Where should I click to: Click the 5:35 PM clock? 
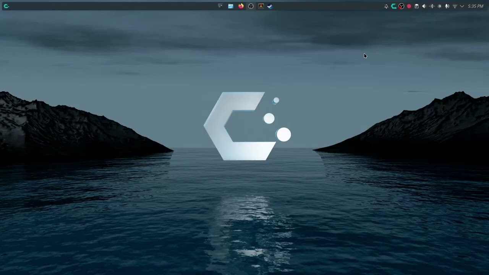pyautogui.click(x=476, y=6)
